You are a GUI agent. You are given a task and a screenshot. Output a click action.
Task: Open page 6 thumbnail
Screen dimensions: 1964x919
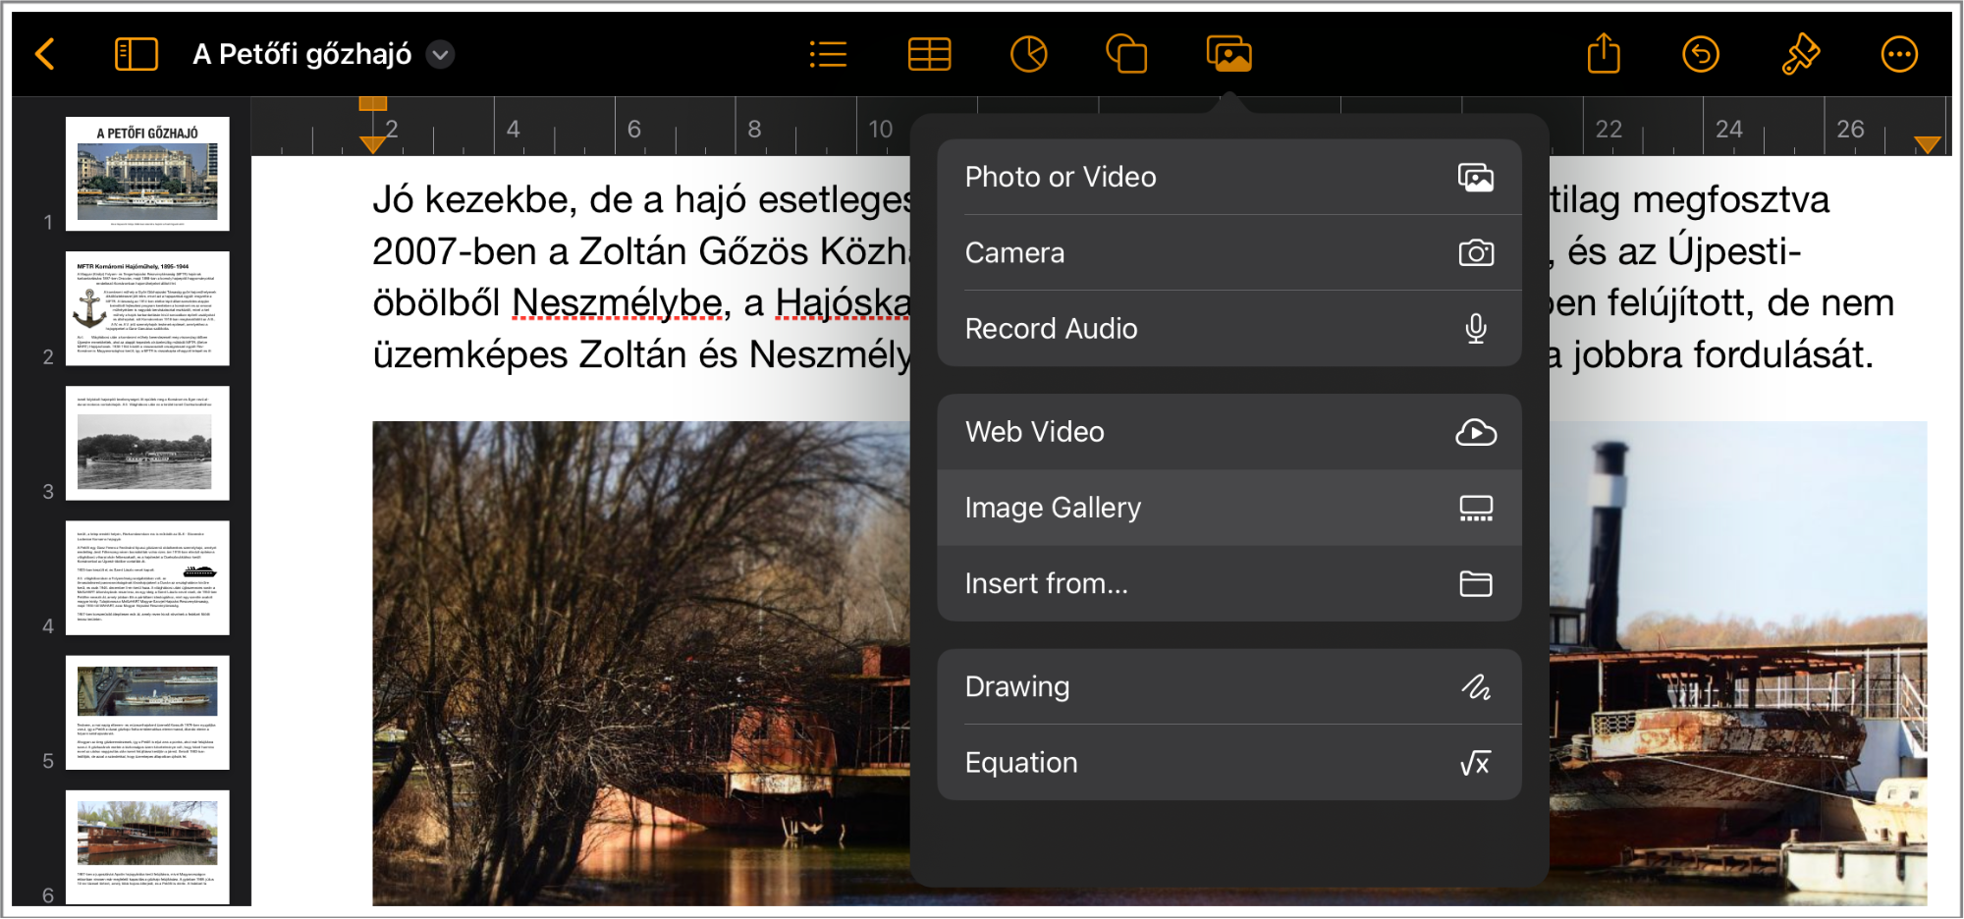147,846
